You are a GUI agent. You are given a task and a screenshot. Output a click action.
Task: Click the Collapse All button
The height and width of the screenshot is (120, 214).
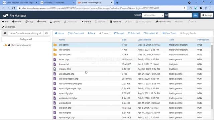[26, 39]
